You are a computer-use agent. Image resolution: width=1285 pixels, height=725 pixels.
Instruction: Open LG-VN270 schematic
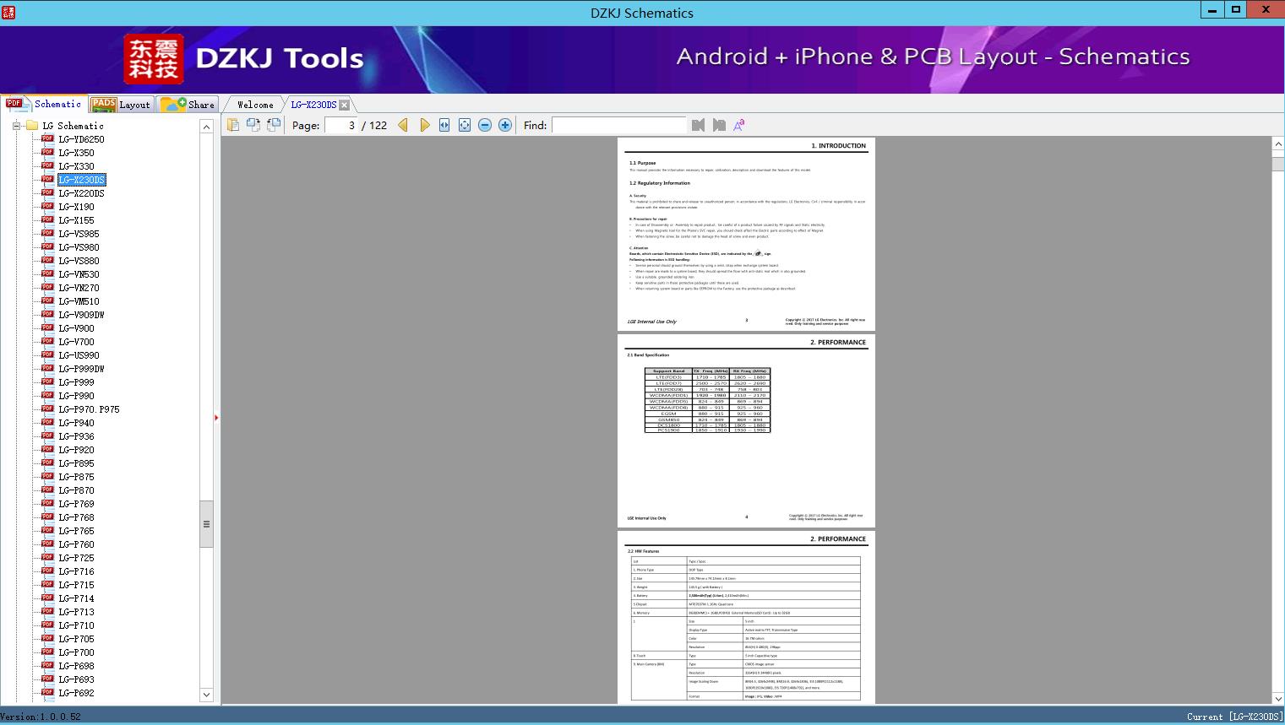point(79,288)
